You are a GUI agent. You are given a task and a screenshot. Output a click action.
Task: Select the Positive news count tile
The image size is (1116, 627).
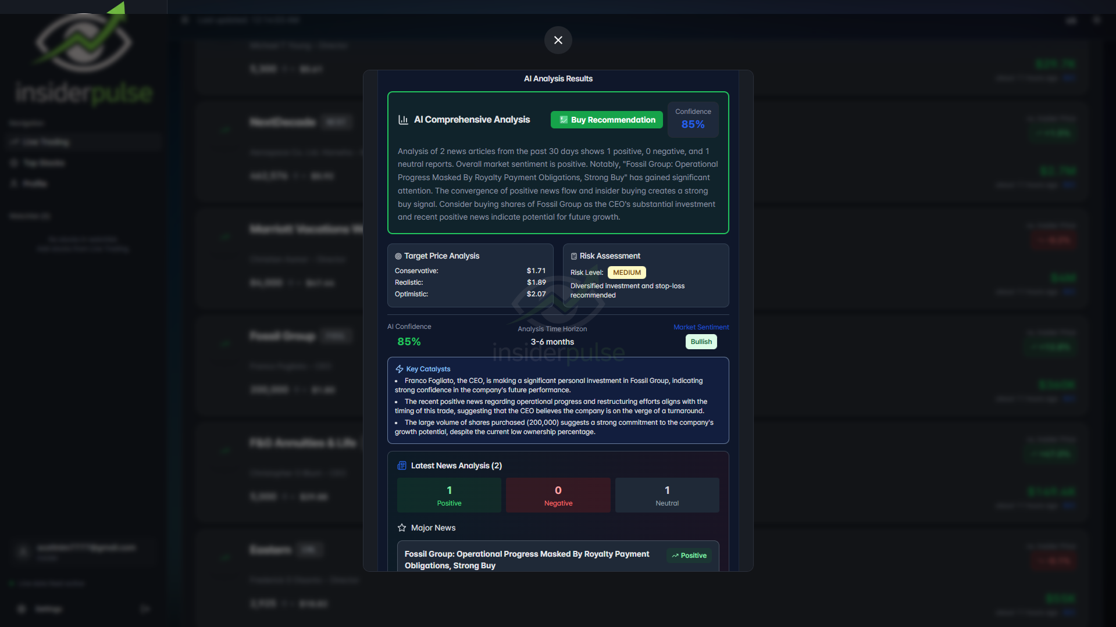click(448, 495)
